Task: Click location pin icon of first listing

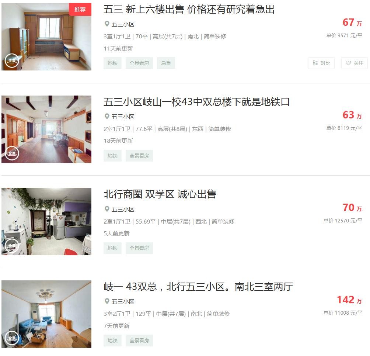Action: click(x=107, y=24)
